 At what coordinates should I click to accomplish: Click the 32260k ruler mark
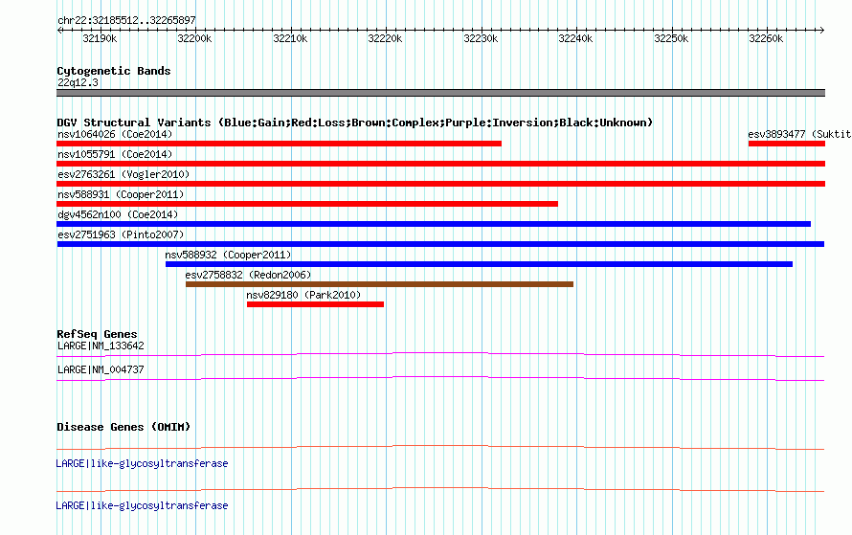point(766,38)
